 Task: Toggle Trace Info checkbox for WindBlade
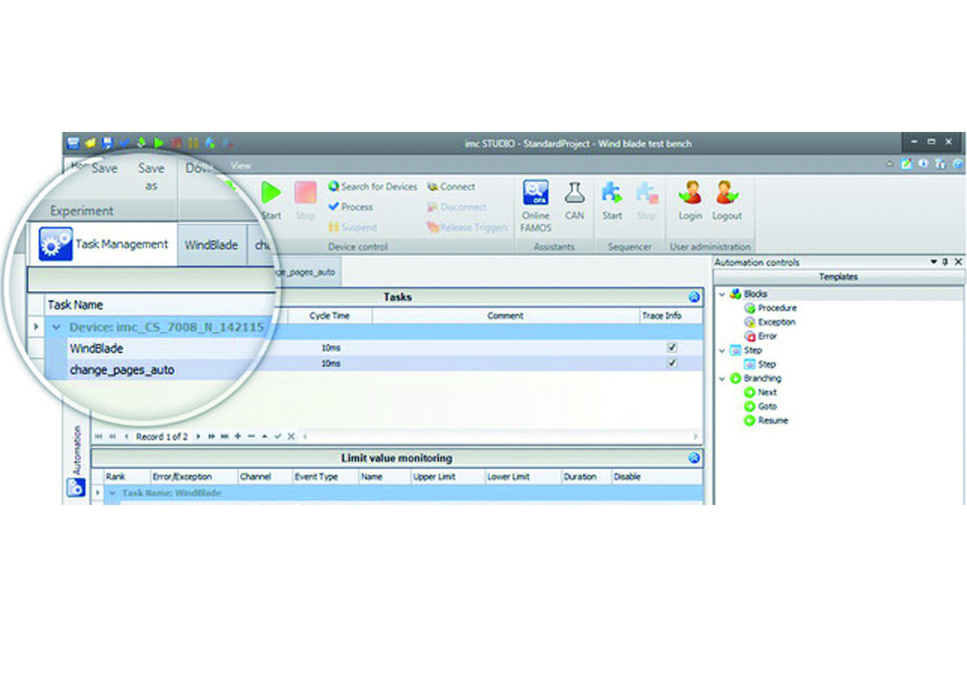click(672, 348)
